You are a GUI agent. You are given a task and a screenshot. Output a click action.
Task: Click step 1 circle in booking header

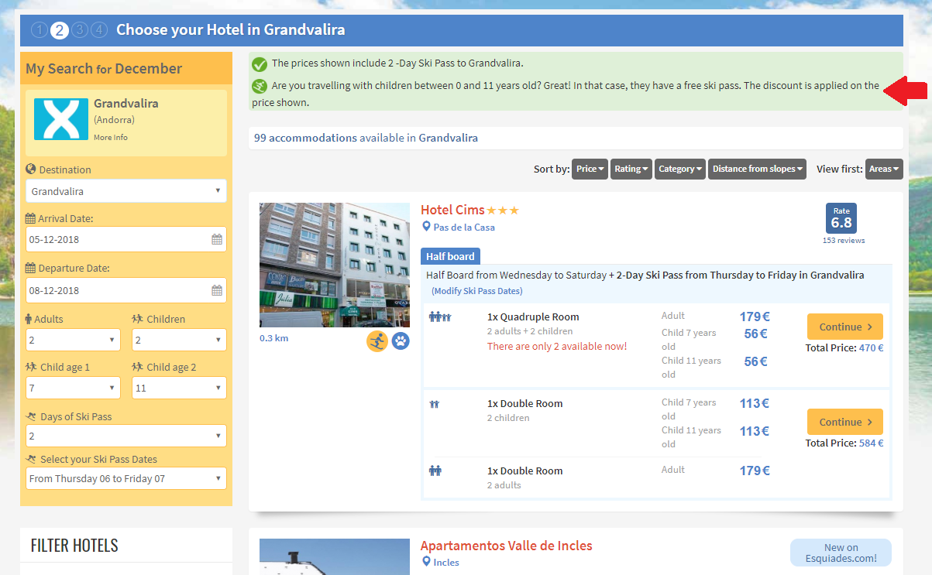click(x=40, y=30)
